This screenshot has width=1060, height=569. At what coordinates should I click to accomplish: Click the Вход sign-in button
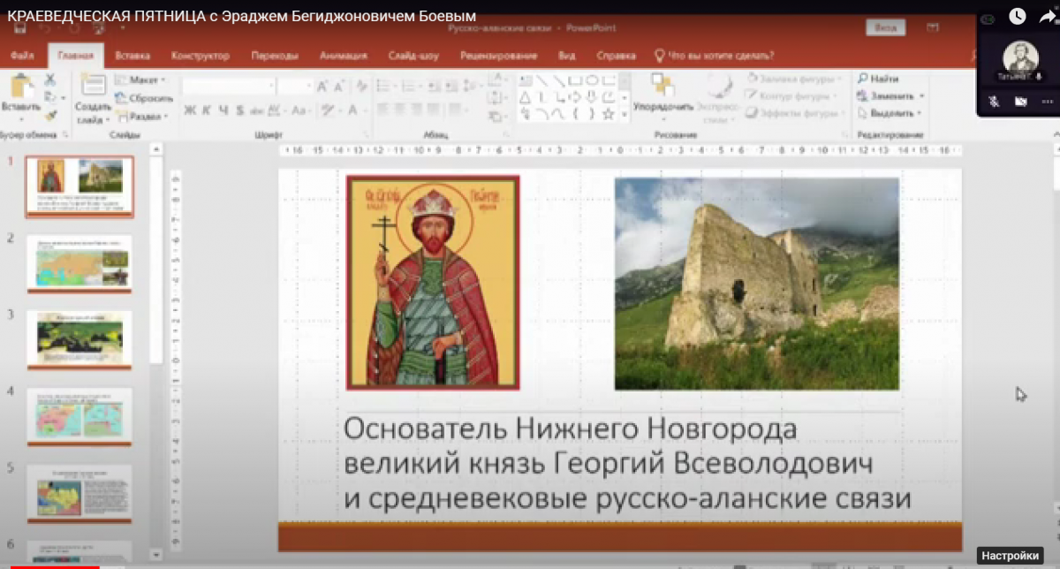click(x=885, y=28)
